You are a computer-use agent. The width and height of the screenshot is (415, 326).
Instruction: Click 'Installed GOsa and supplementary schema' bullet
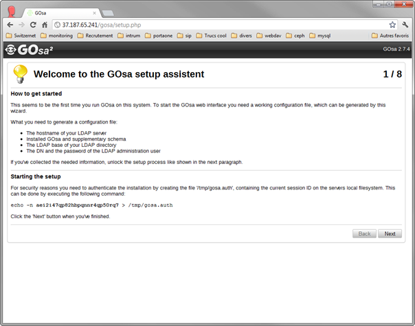(76, 139)
